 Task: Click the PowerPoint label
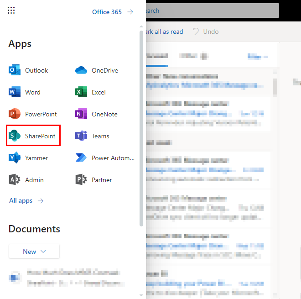(x=41, y=114)
